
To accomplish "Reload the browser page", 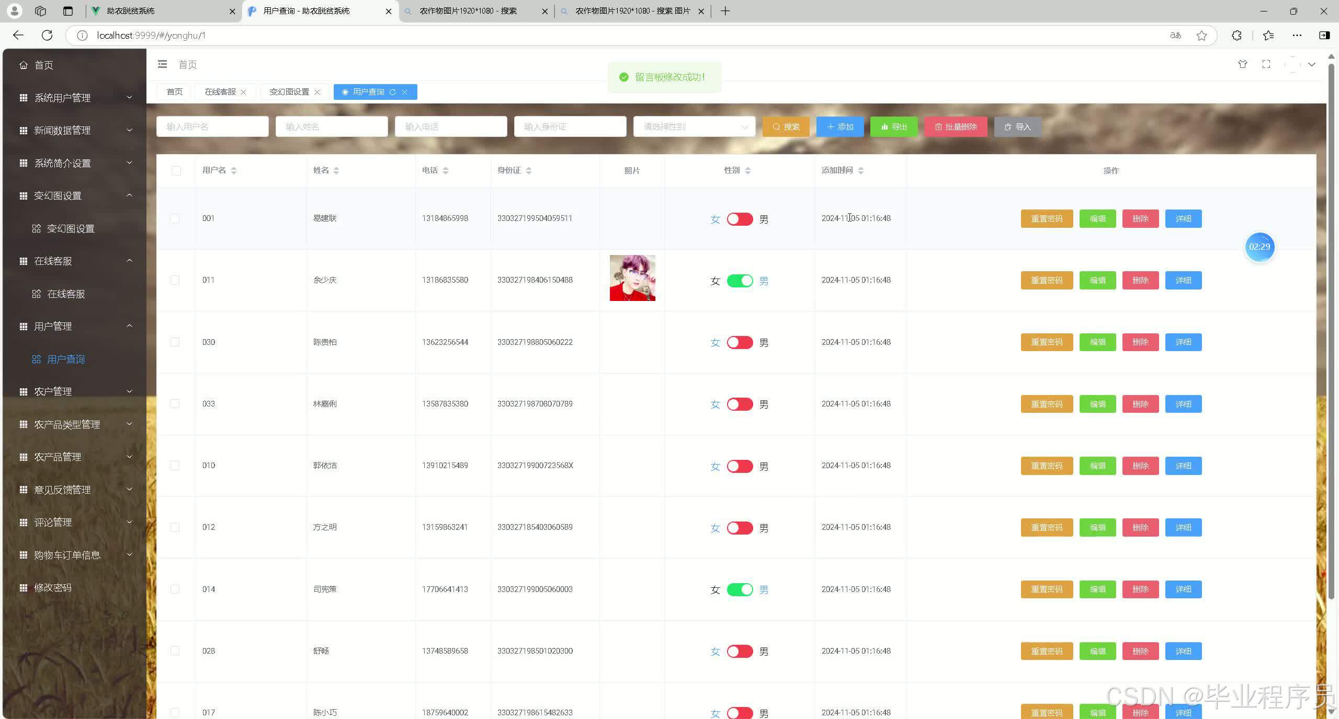I will [x=47, y=35].
